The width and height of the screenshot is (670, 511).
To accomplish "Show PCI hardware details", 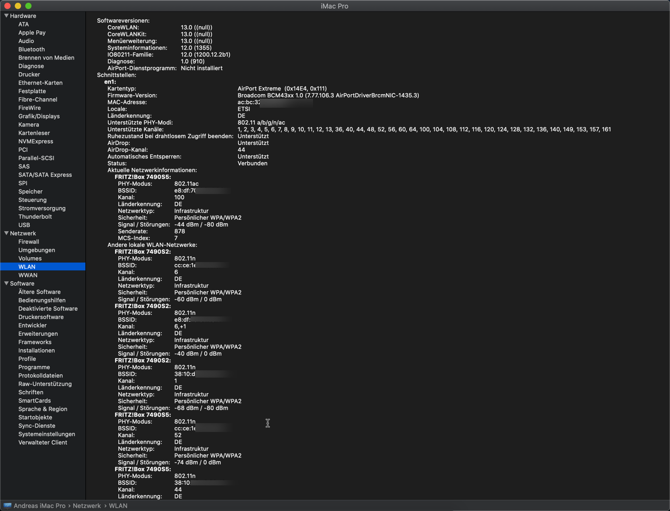I will pos(23,150).
